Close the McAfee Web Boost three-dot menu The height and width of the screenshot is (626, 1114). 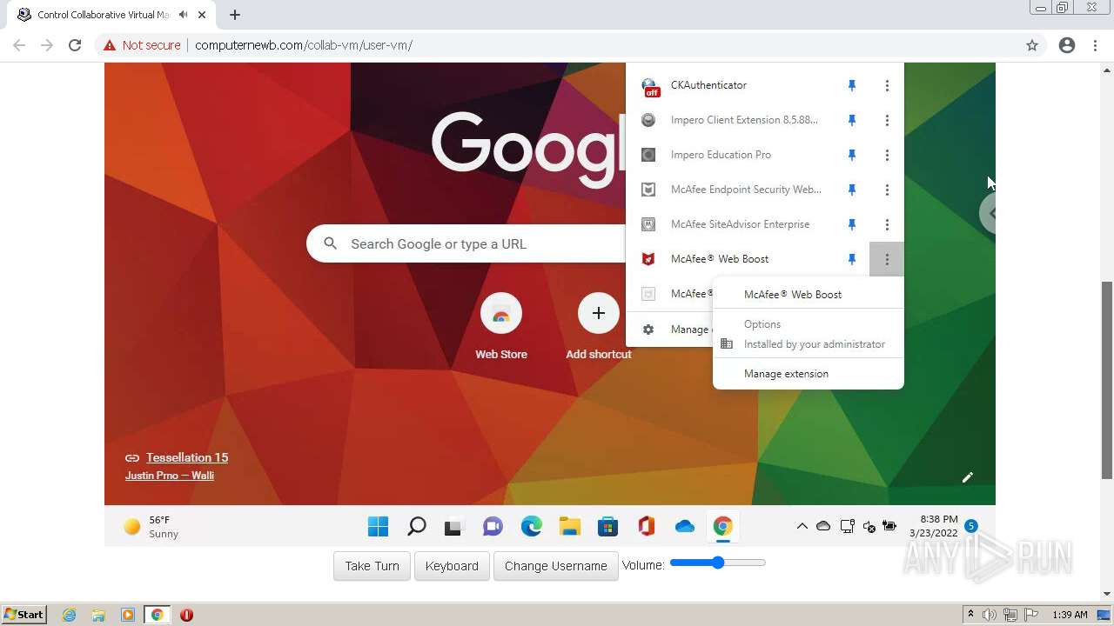(x=887, y=259)
